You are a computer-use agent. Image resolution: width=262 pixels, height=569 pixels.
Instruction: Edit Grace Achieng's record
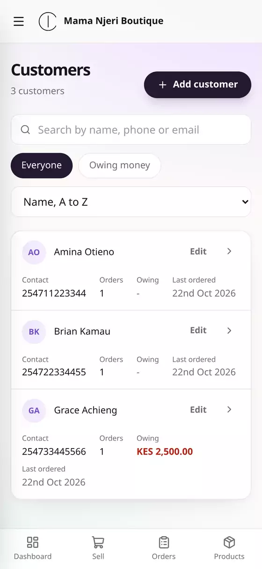(198, 410)
